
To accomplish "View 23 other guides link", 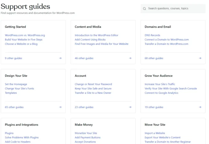I will pos(84,107).
